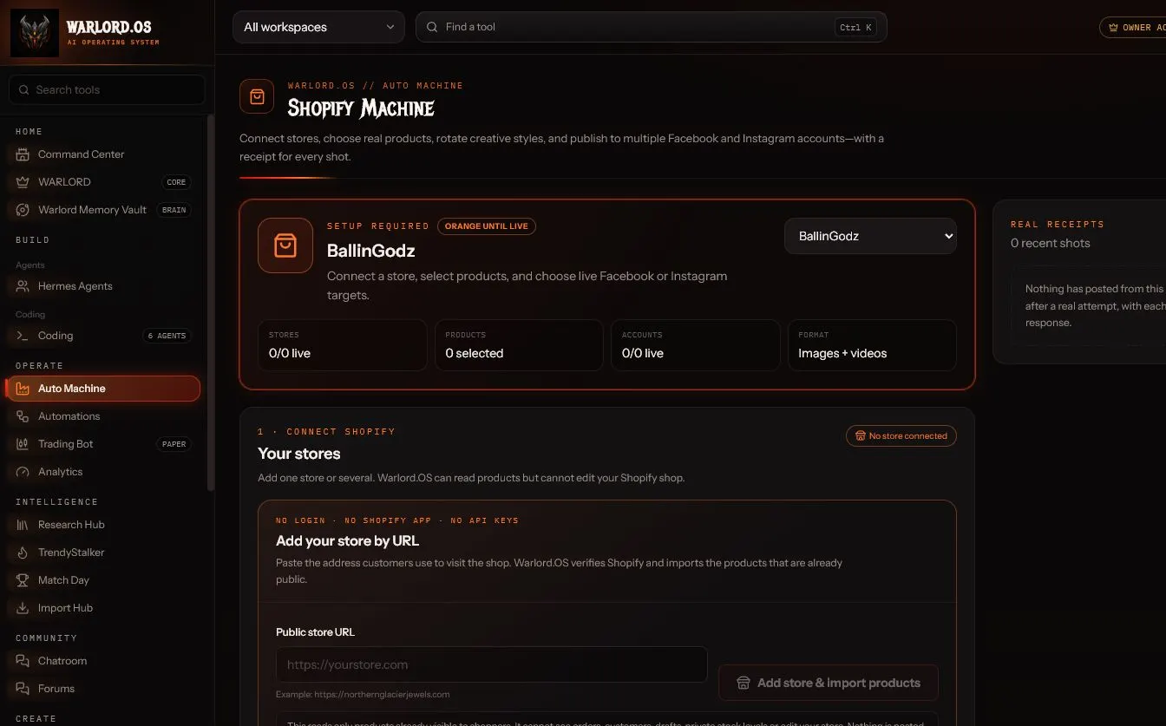Click the Import Hub download icon
Image resolution: width=1166 pixels, height=726 pixels.
point(23,608)
